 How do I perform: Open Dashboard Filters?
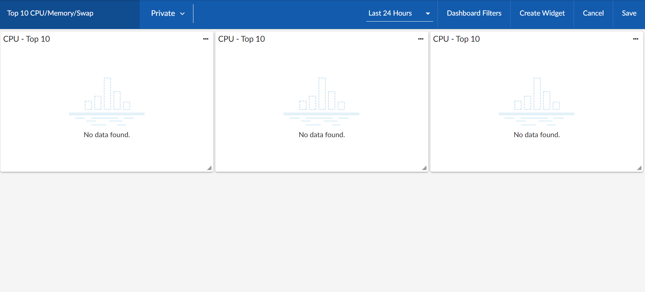[x=474, y=13]
